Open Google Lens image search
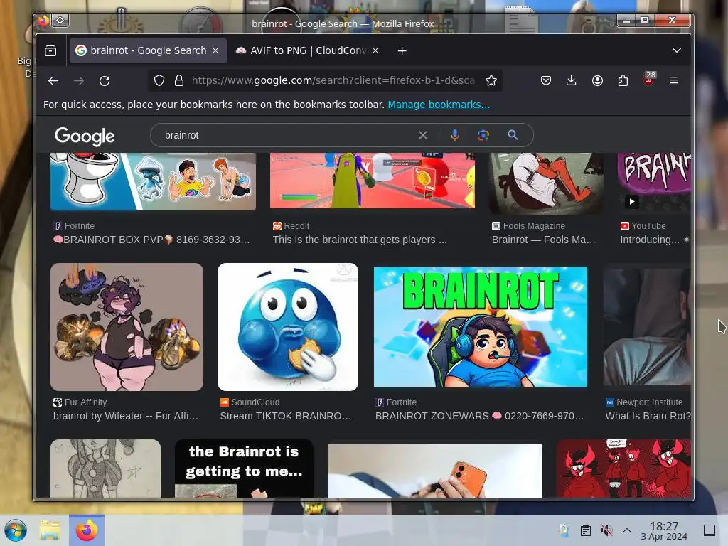Image resolution: width=728 pixels, height=546 pixels. click(x=483, y=135)
